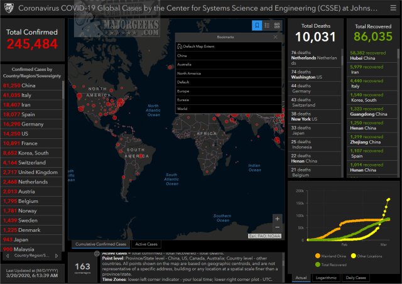The image size is (402, 284).
Task: Select 33 deaths Japan entry
Action: click(x=315, y=130)
